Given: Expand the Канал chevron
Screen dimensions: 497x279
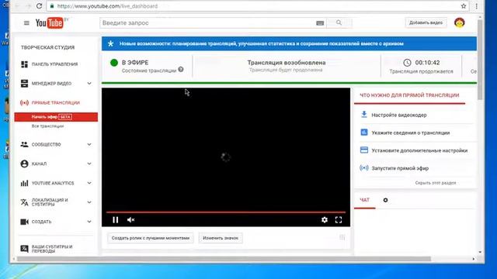Looking at the screenshot, I should [89, 164].
